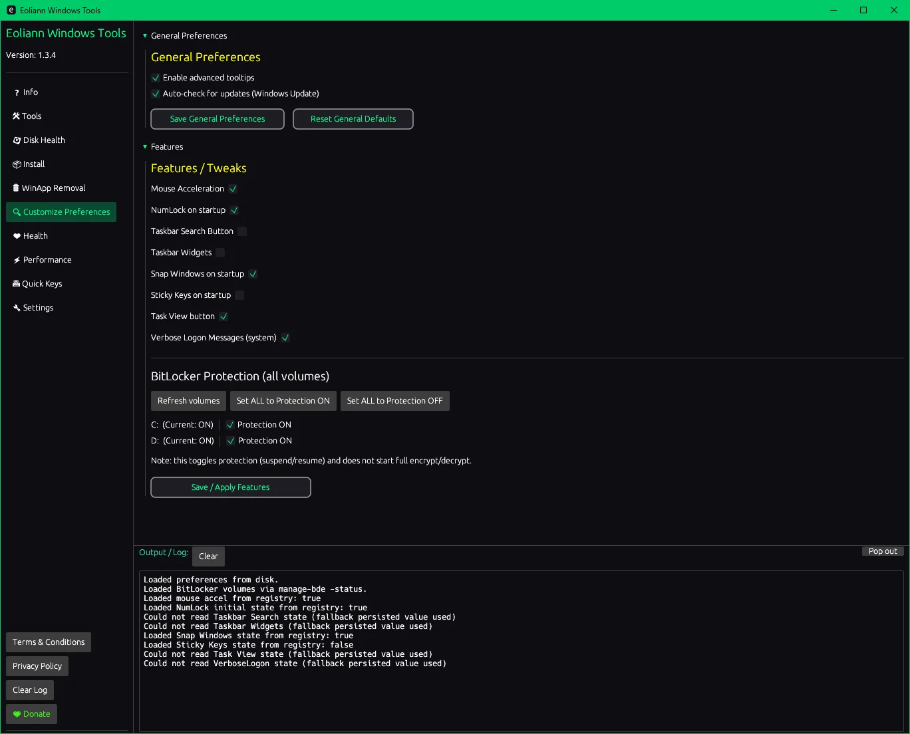Screen dimensions: 910x734
Task: Click the Install package icon
Action: tap(17, 164)
